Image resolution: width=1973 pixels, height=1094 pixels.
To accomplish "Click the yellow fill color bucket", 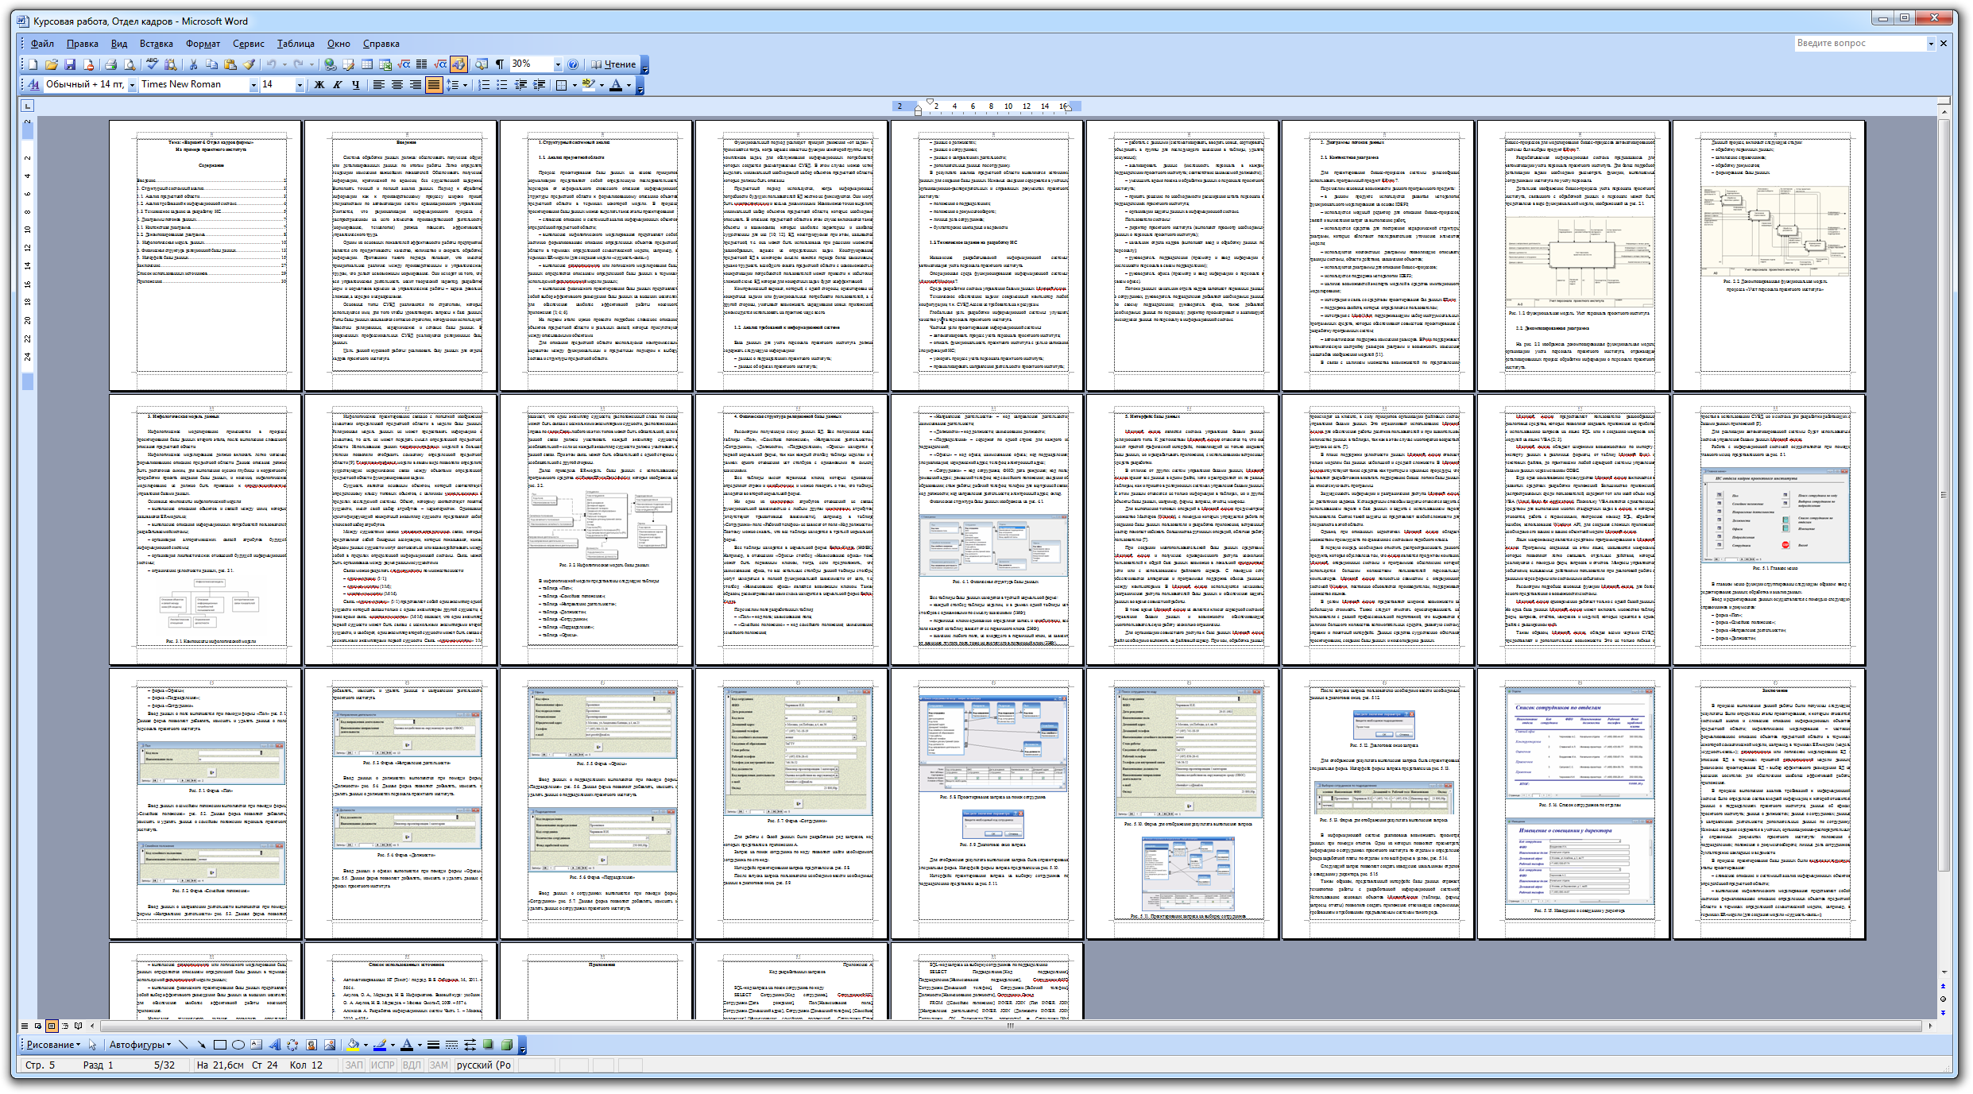I will [x=353, y=1046].
